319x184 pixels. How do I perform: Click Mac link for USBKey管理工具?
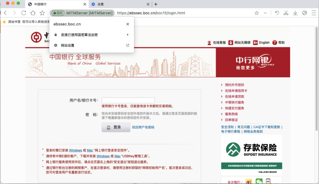click(x=117, y=156)
